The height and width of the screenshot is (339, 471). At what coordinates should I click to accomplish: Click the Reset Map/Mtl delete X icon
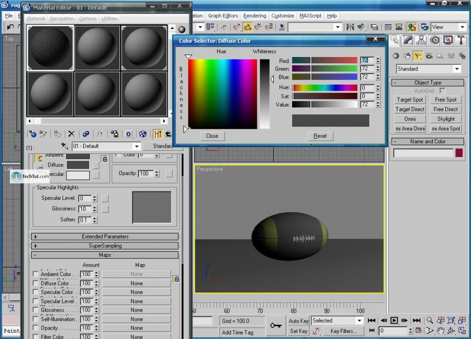click(x=71, y=134)
